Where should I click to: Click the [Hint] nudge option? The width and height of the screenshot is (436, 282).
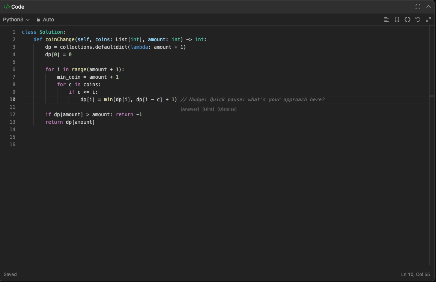(208, 109)
